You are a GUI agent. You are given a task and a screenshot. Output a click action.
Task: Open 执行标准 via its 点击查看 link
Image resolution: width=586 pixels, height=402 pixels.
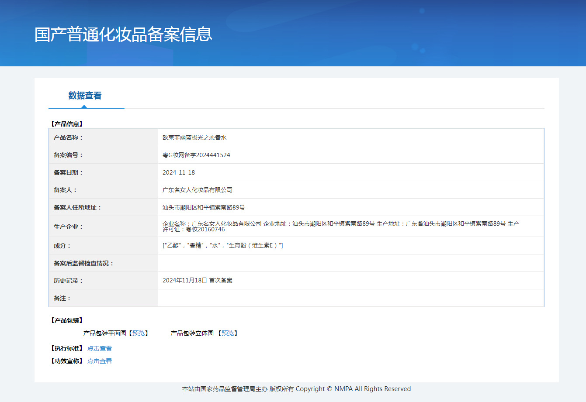pyautogui.click(x=99, y=348)
